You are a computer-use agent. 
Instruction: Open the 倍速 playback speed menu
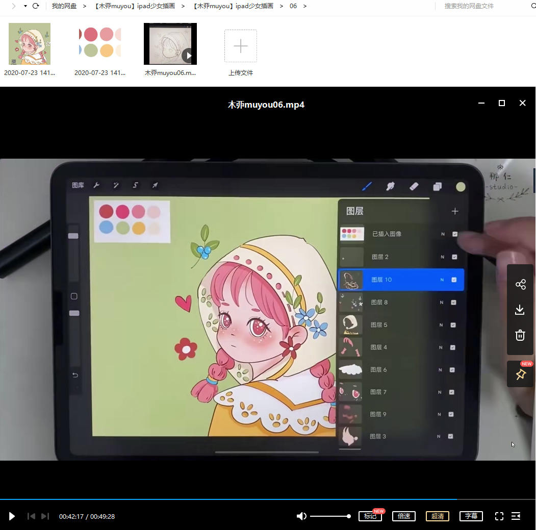[x=404, y=516]
